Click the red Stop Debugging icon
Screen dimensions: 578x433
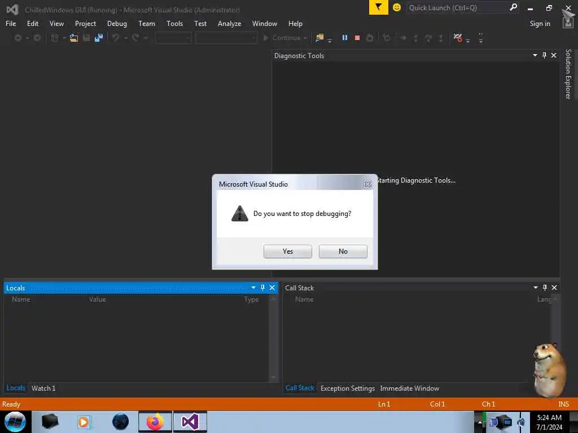(357, 38)
